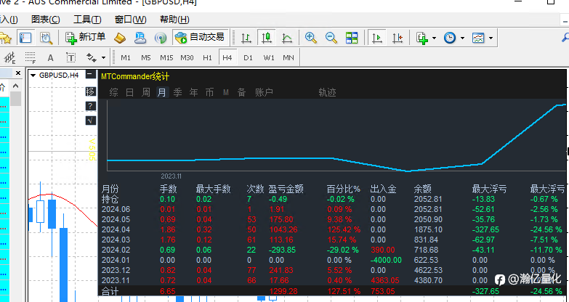This screenshot has height=302, width=569.
Task: Select the equidistant channel drawing tool
Action: [9, 57]
